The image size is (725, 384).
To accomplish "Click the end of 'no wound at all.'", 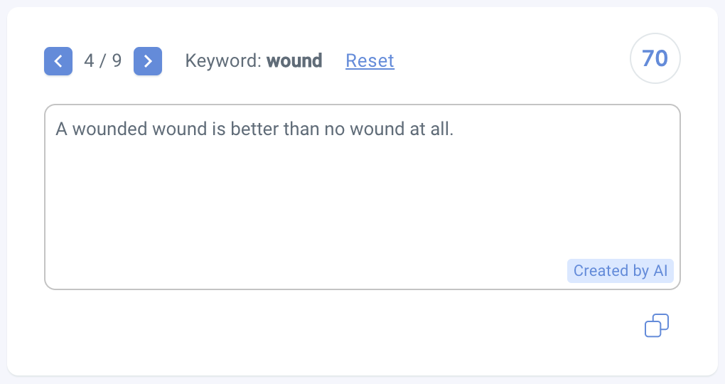I will point(453,129).
